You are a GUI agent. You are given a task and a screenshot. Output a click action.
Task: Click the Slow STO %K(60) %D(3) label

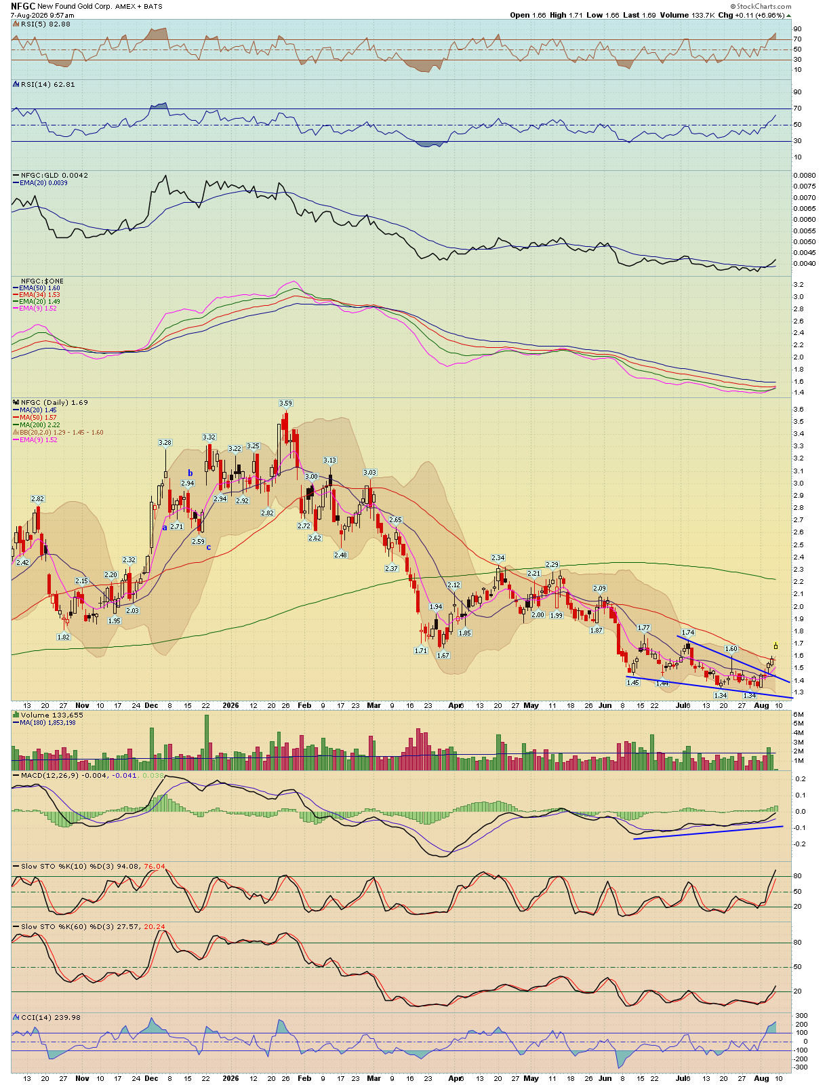(67, 926)
